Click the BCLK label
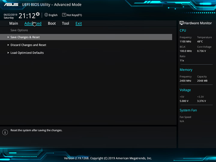This screenshot has height=162, width=216. pyautogui.click(x=182, y=47)
